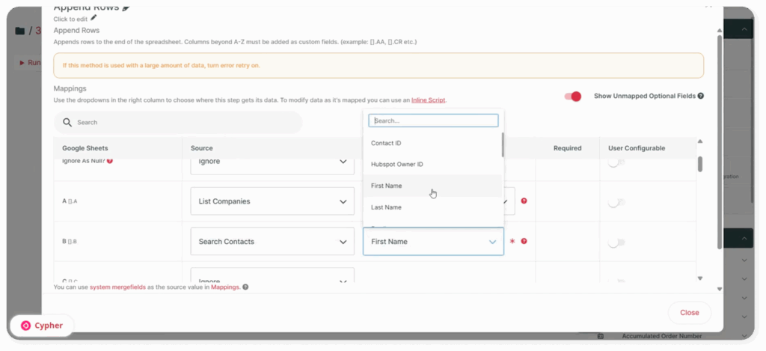Click into the Mappings search field
The width and height of the screenshot is (766, 351).
(x=178, y=122)
